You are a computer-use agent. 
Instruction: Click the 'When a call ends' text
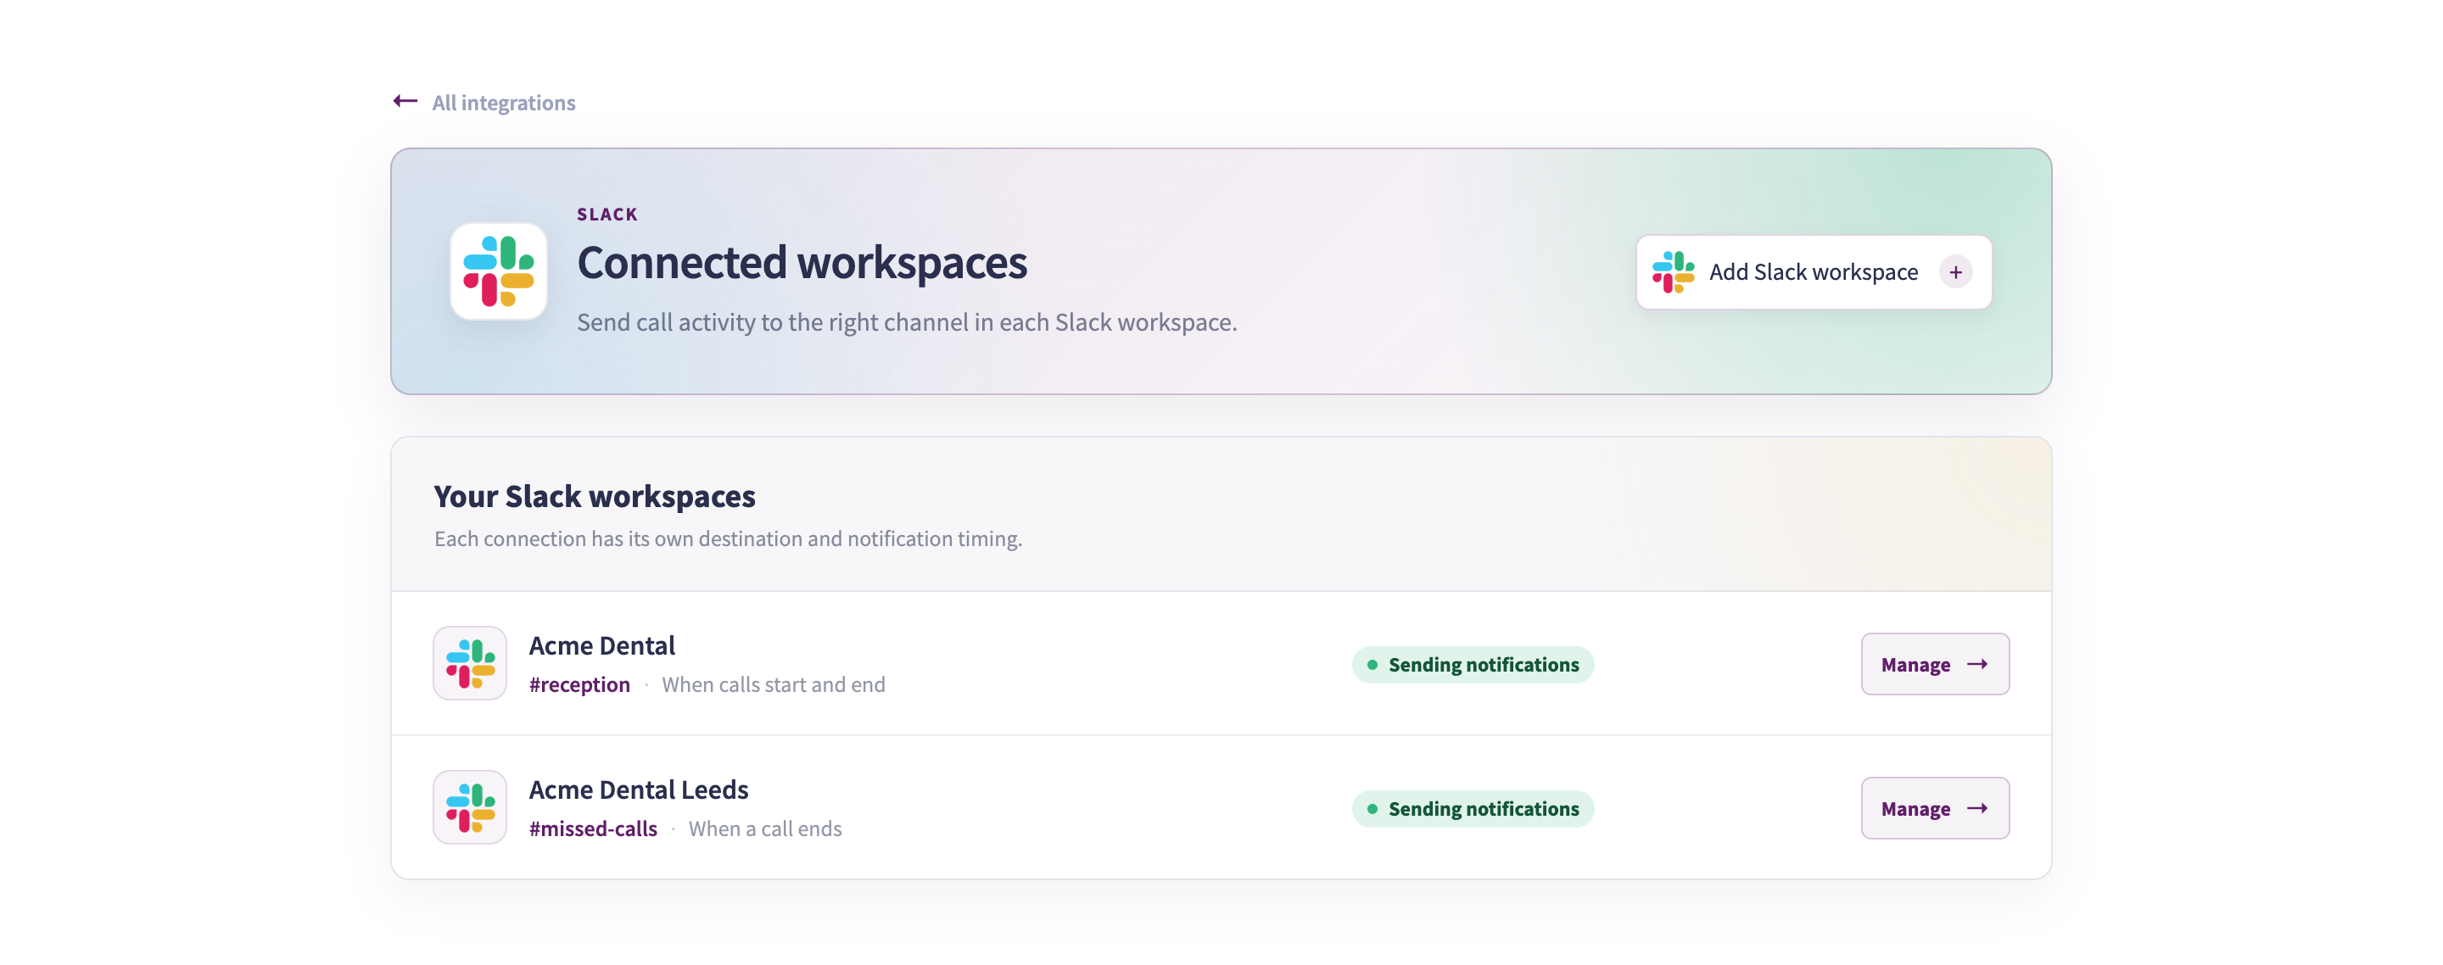[765, 828]
